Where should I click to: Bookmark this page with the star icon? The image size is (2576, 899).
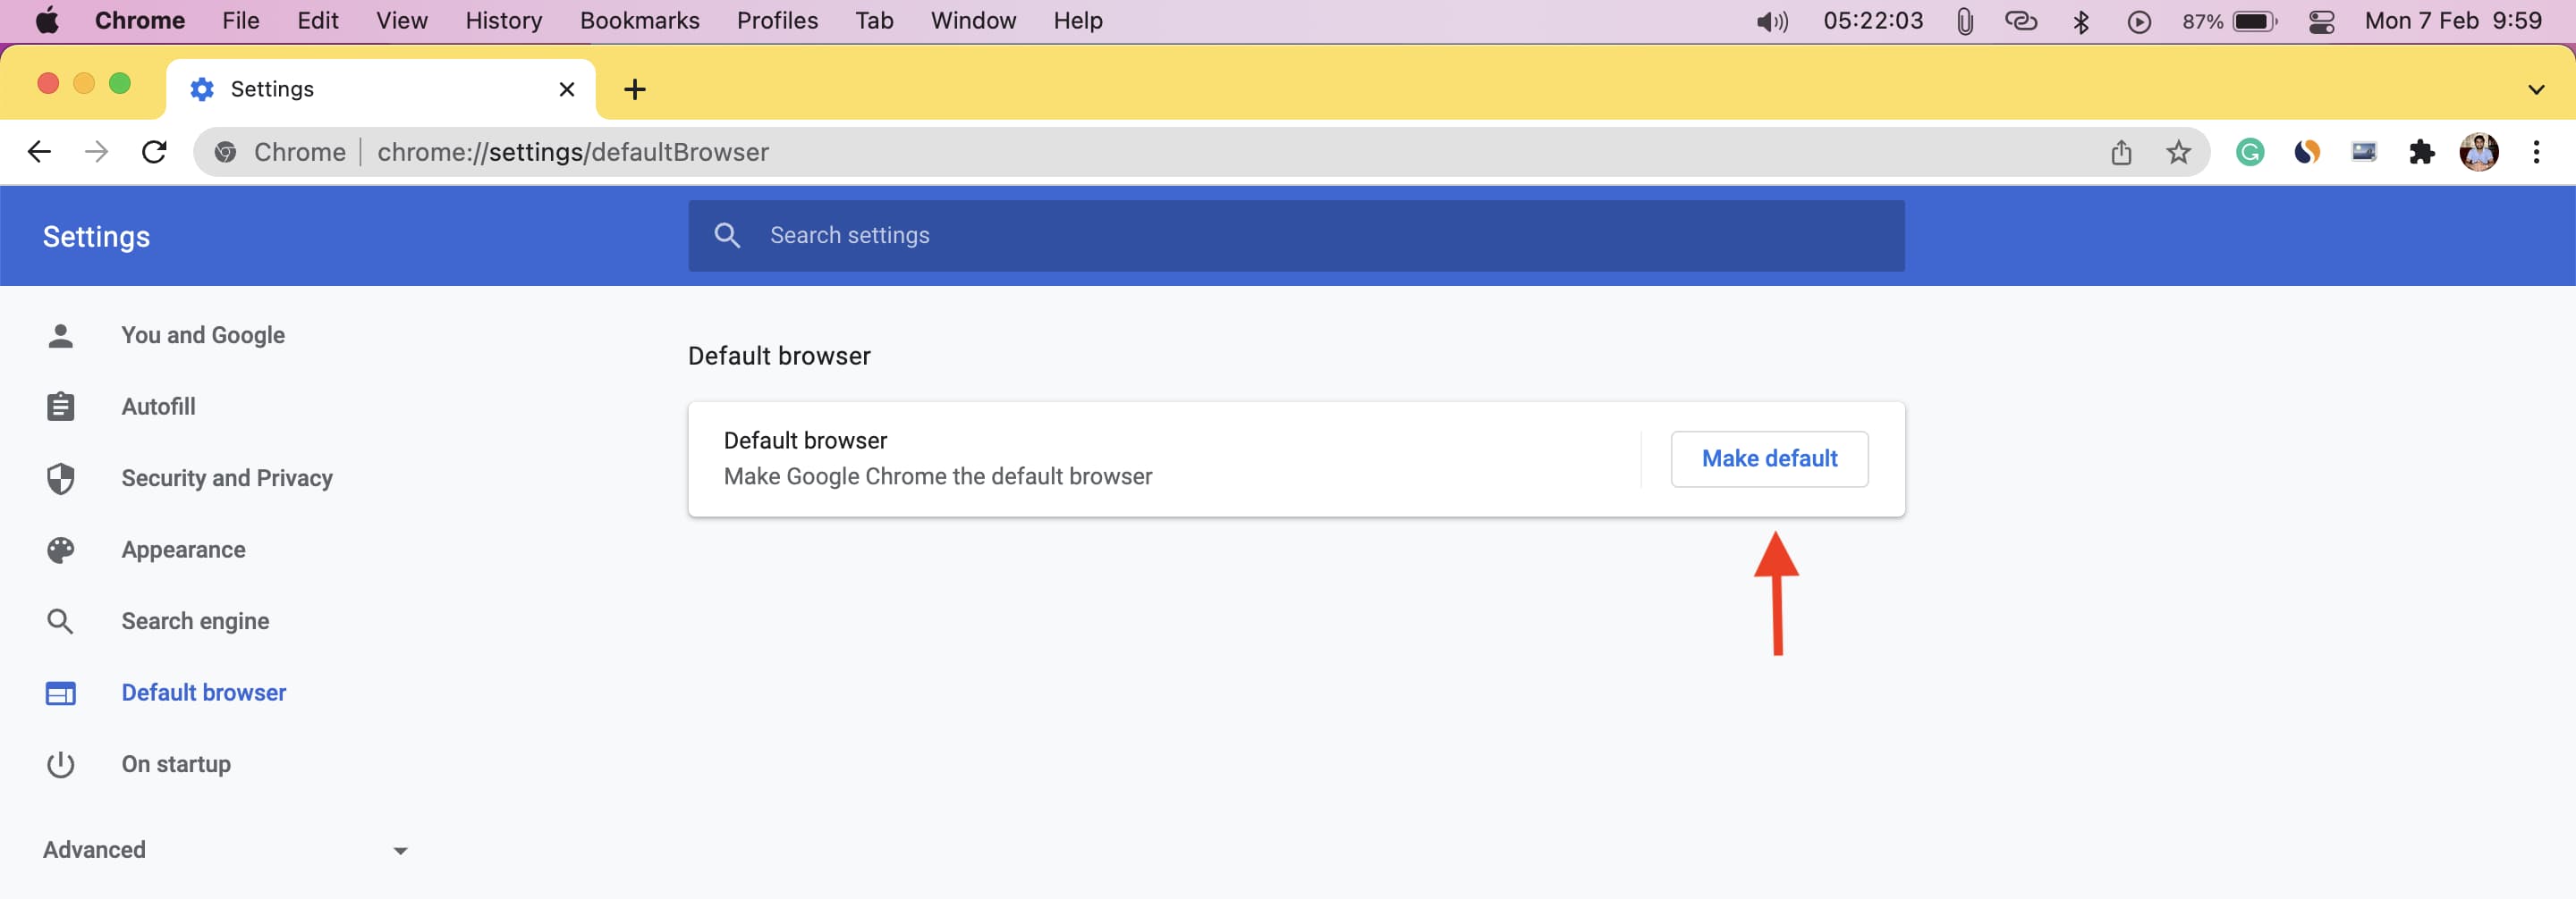coord(2178,152)
